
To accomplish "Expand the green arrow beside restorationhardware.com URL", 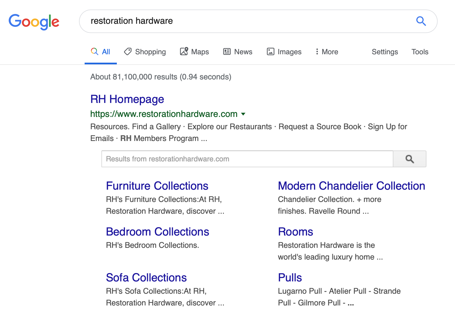I will pos(243,114).
